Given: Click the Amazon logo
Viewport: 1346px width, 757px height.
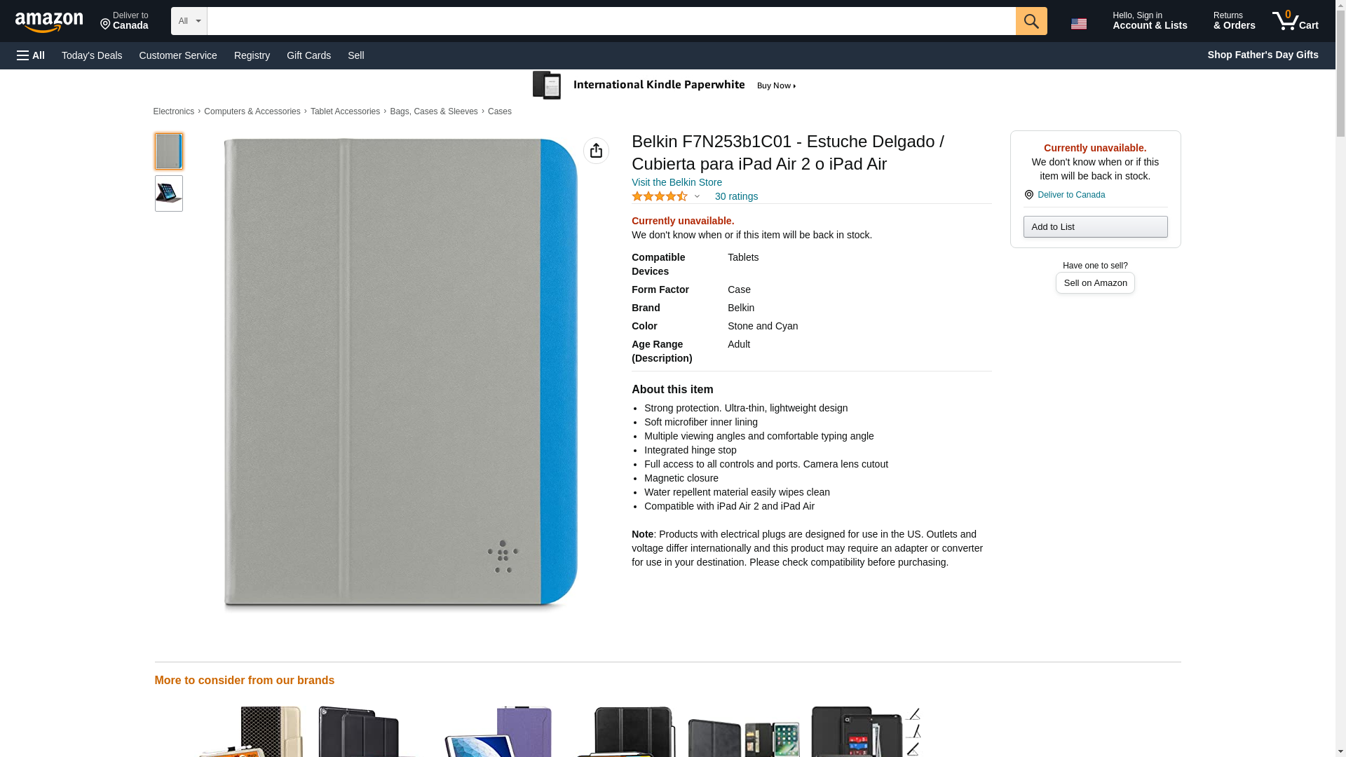Looking at the screenshot, I should pos(49,22).
